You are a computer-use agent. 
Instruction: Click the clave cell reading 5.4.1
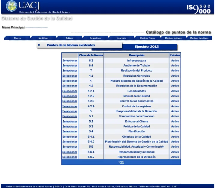coord(91,137)
